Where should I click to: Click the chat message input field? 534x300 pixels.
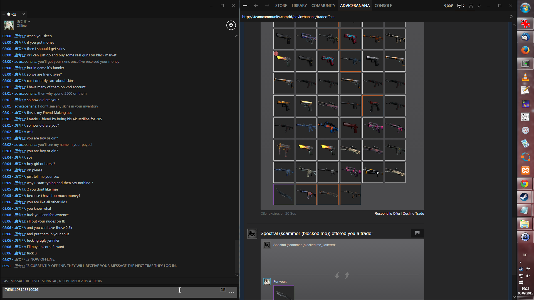click(111, 290)
